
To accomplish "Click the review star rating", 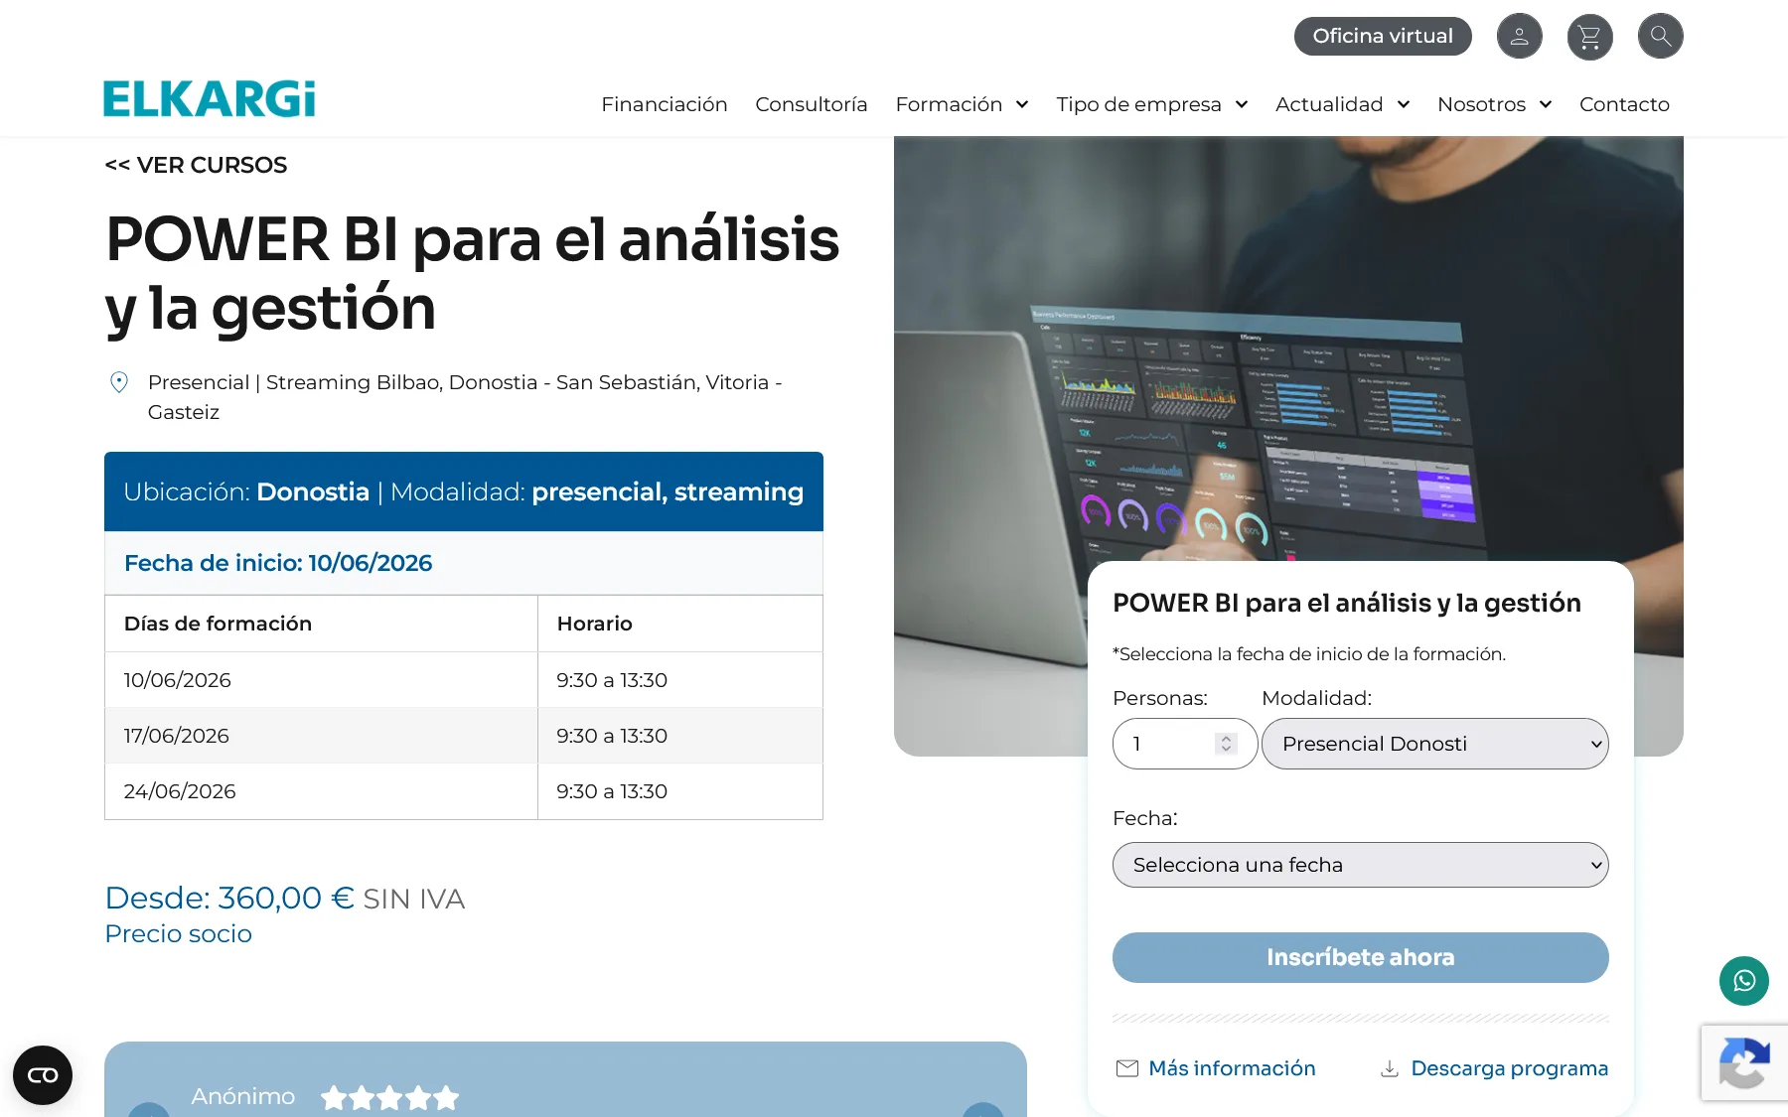I will click(390, 1097).
